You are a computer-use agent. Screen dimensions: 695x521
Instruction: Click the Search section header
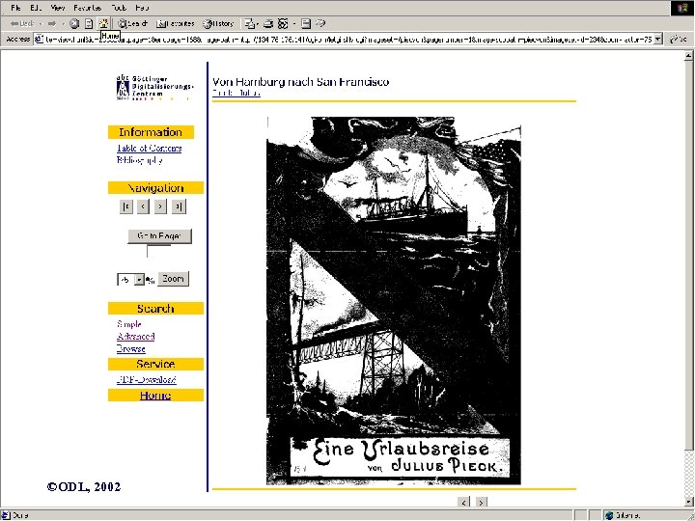(155, 309)
